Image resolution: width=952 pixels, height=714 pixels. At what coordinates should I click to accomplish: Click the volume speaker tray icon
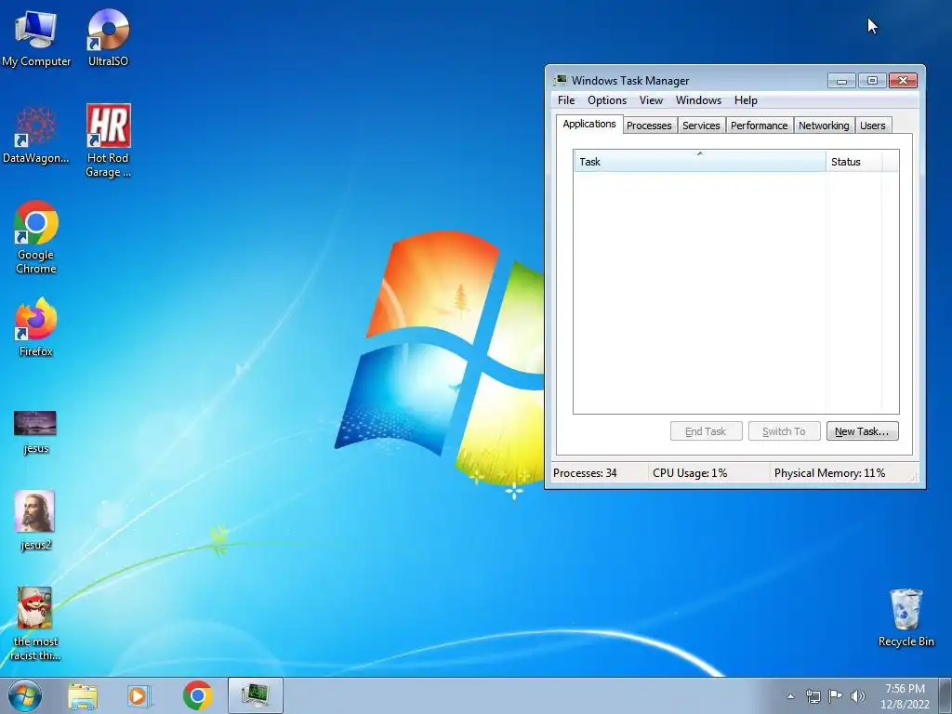(858, 696)
